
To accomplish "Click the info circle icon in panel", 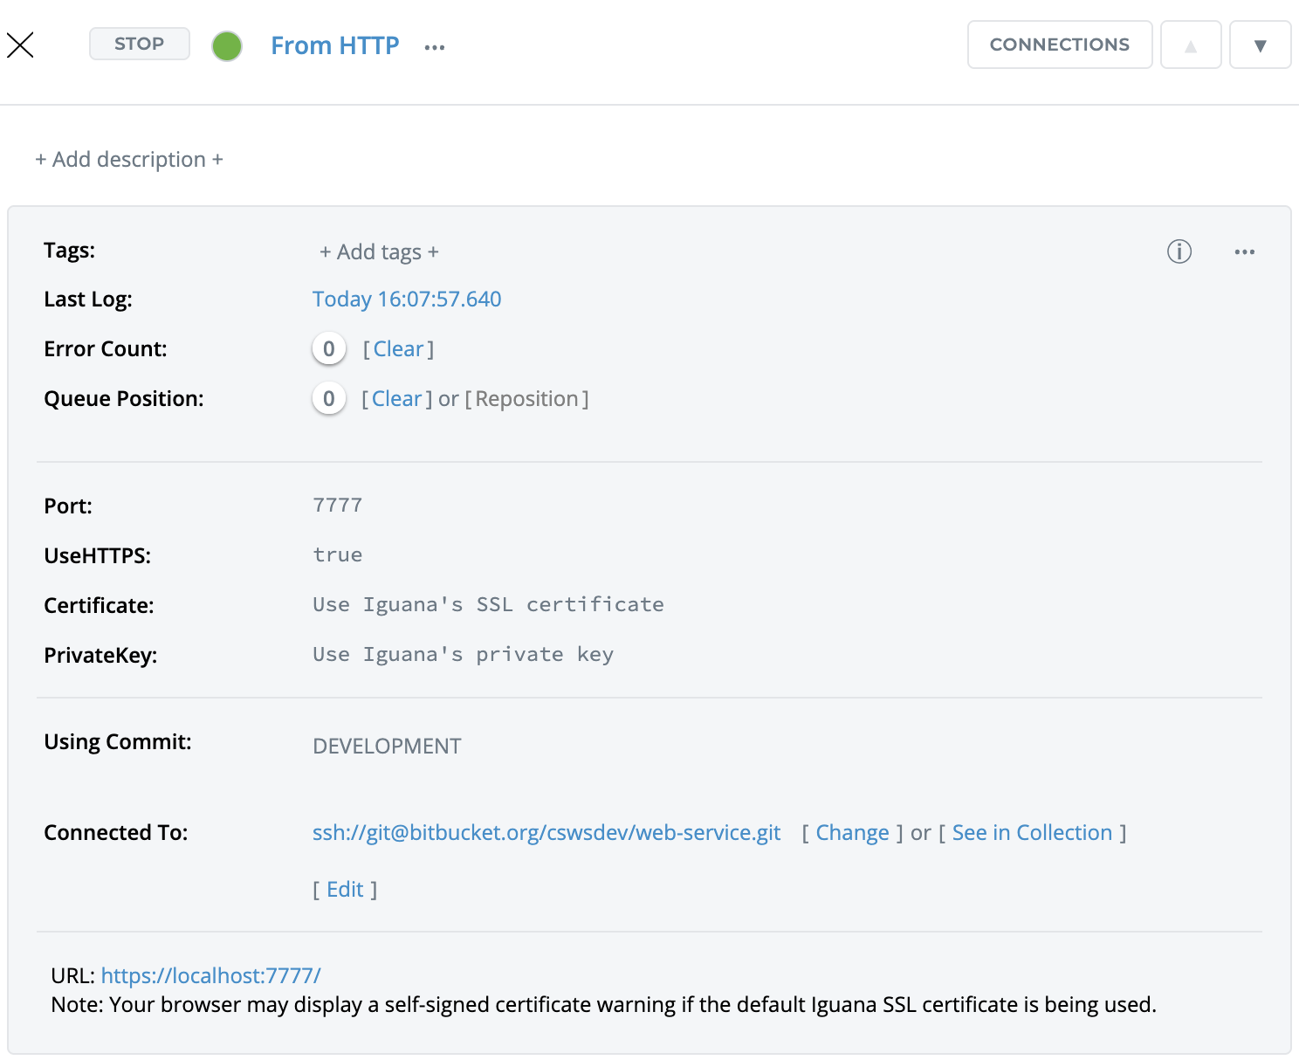I will click(x=1179, y=251).
